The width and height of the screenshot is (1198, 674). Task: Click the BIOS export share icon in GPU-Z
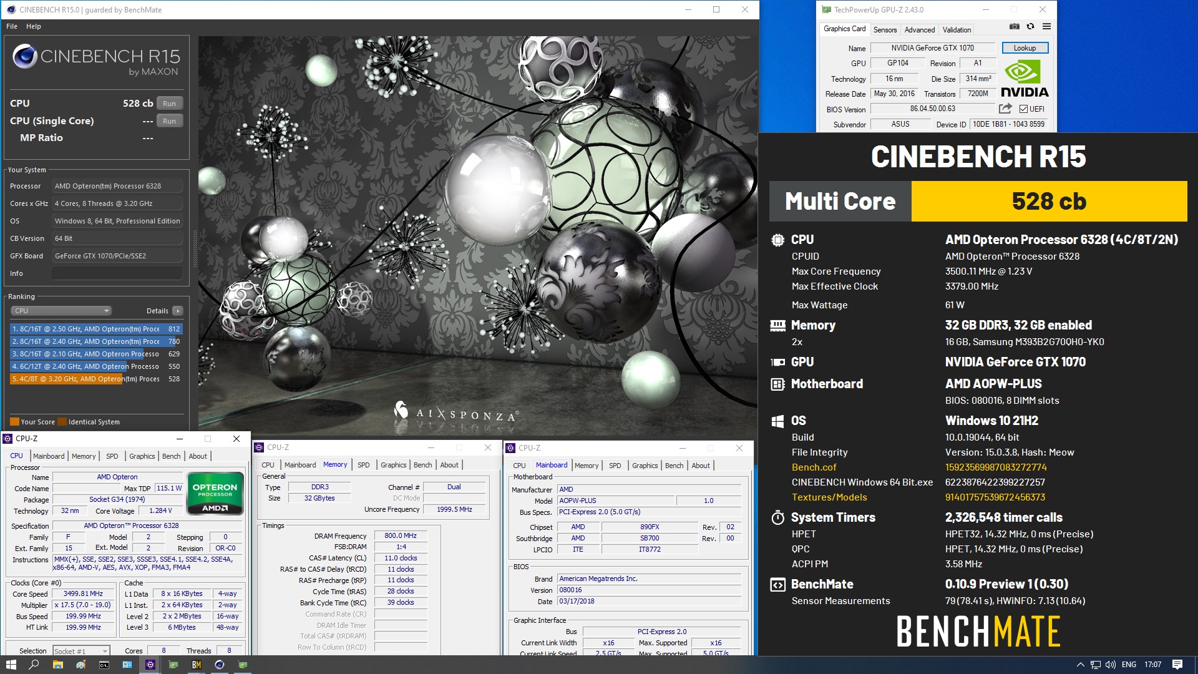coord(1005,109)
